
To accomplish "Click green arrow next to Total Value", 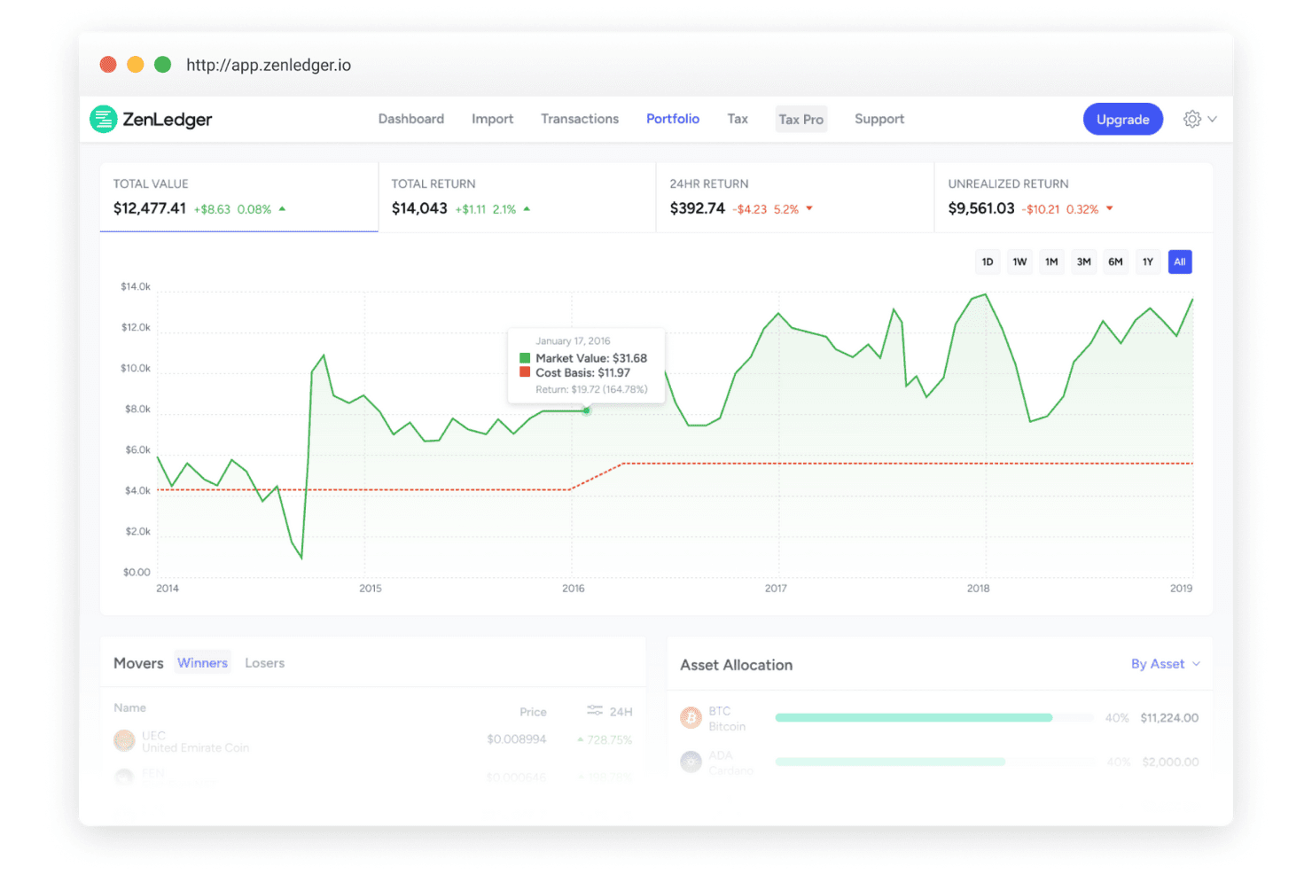I will [x=282, y=209].
